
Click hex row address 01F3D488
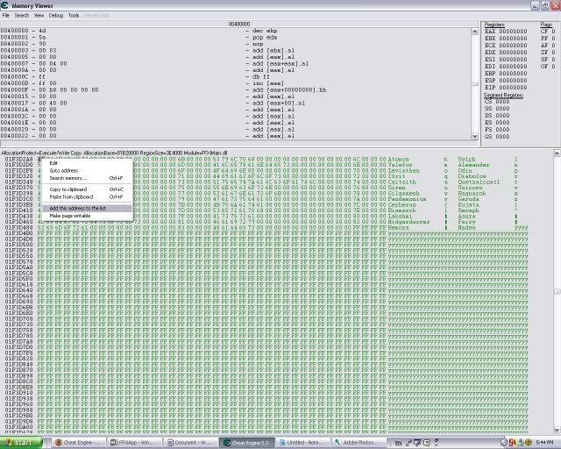click(x=19, y=227)
